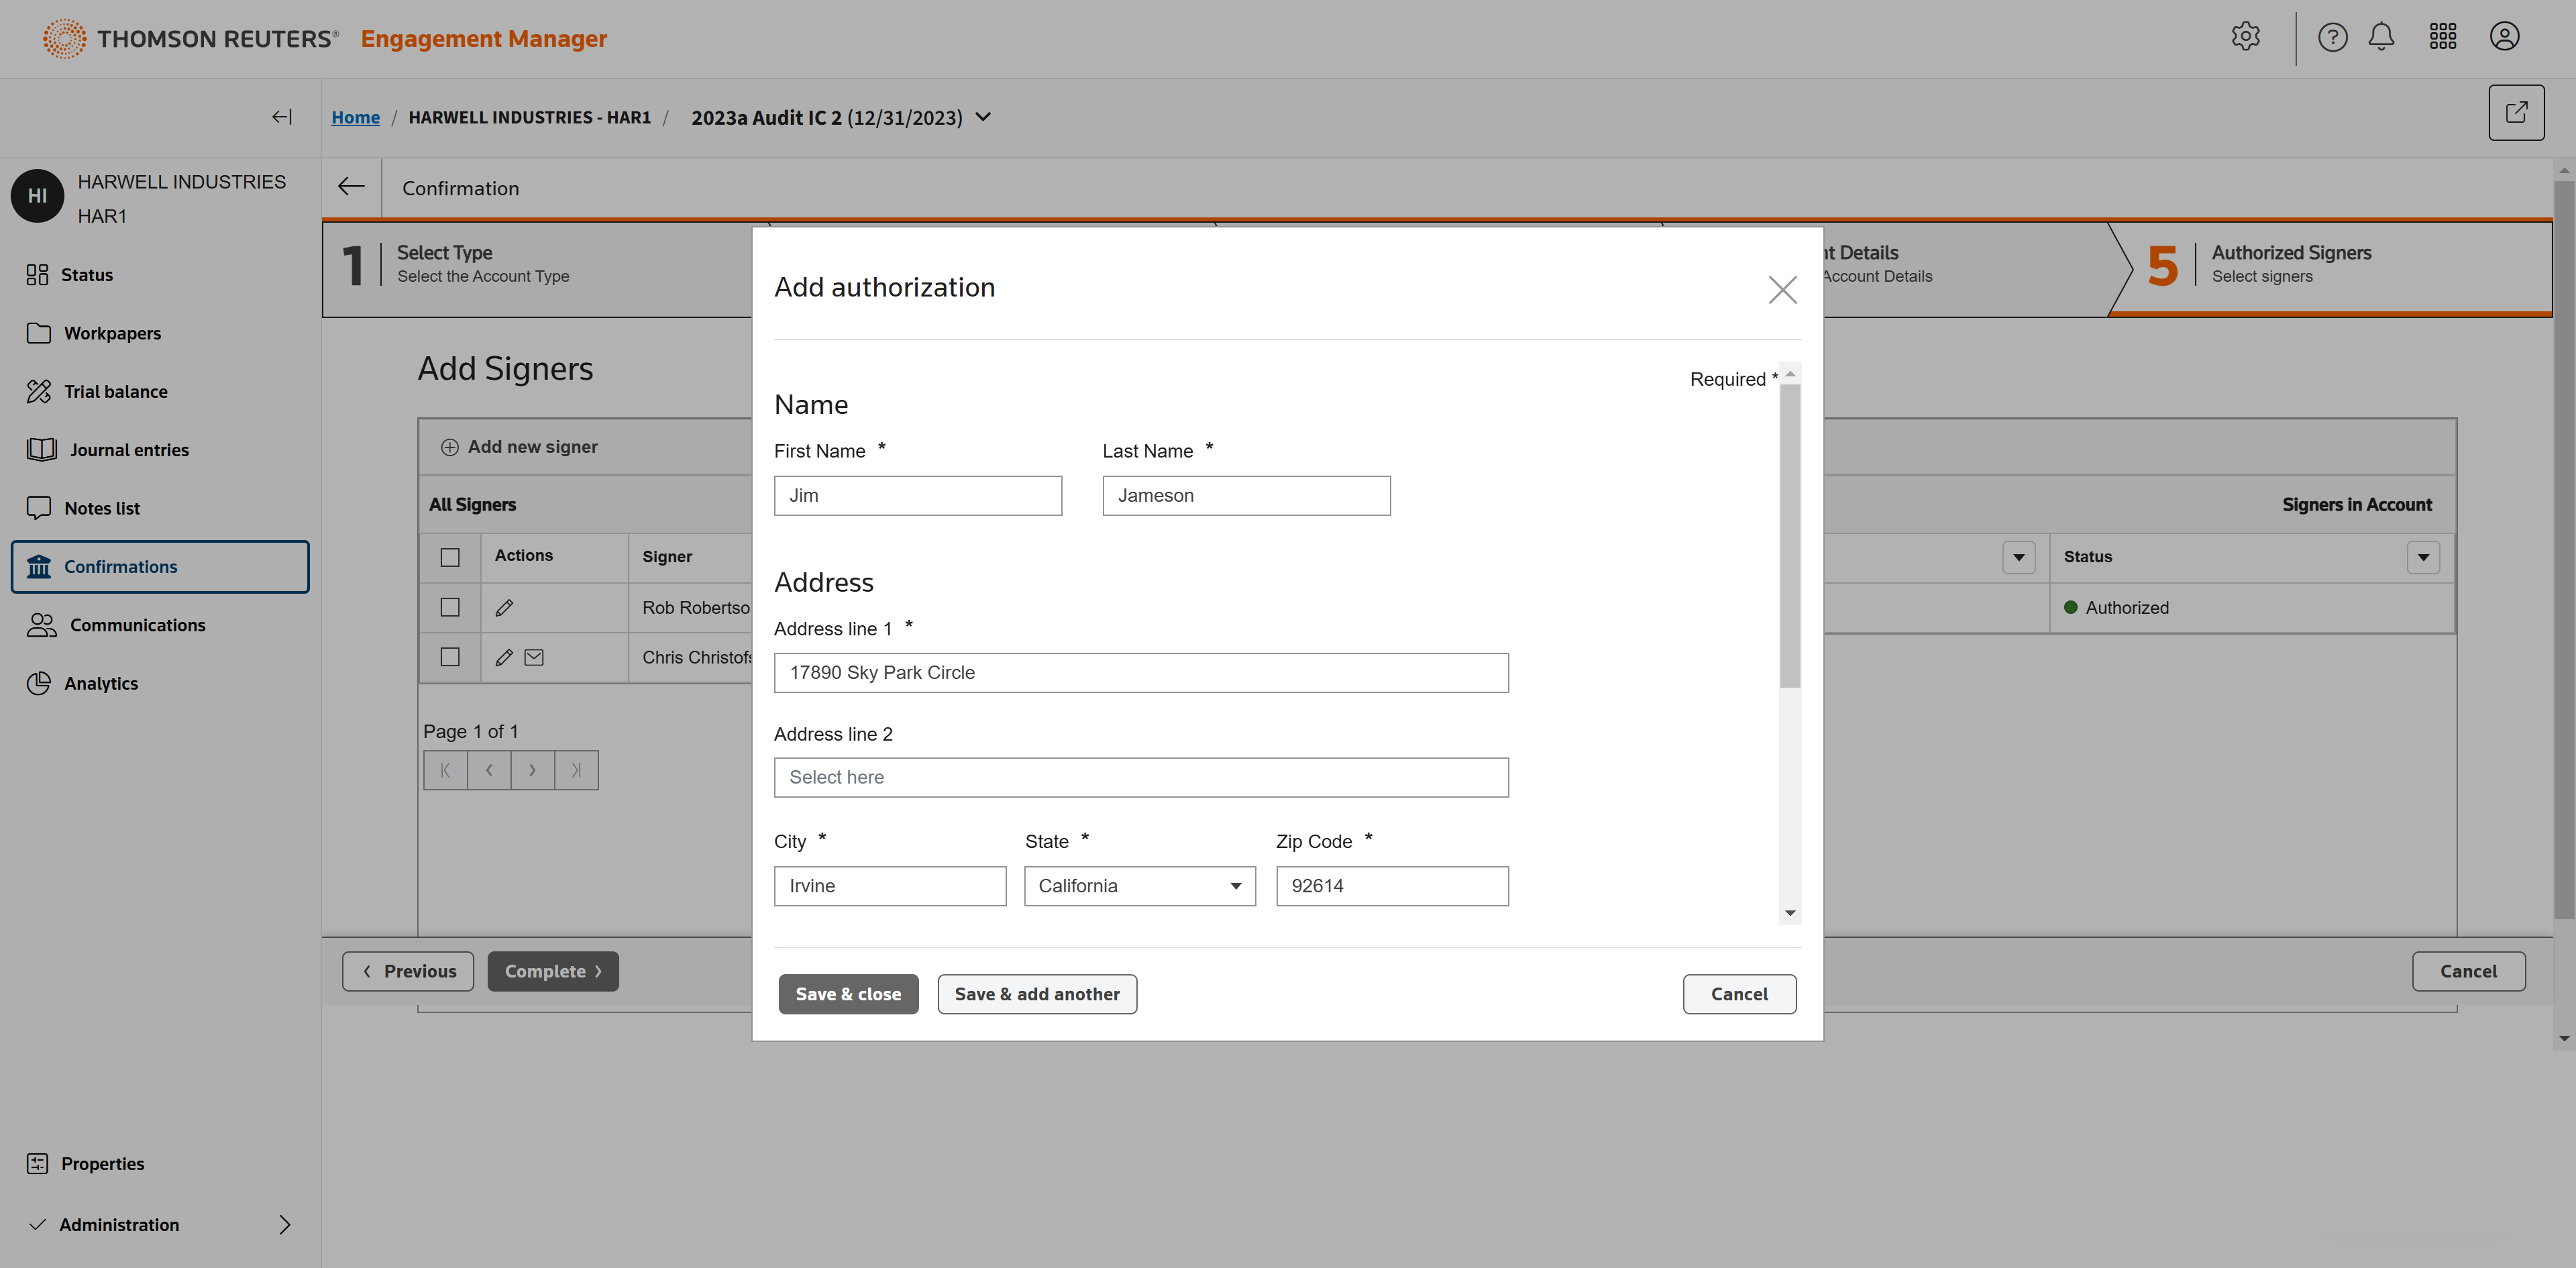
Task: Open the State dropdown showing California
Action: coord(1139,886)
